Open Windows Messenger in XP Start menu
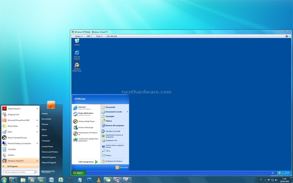Viewport: 293px width, 183px height. click(x=86, y=127)
